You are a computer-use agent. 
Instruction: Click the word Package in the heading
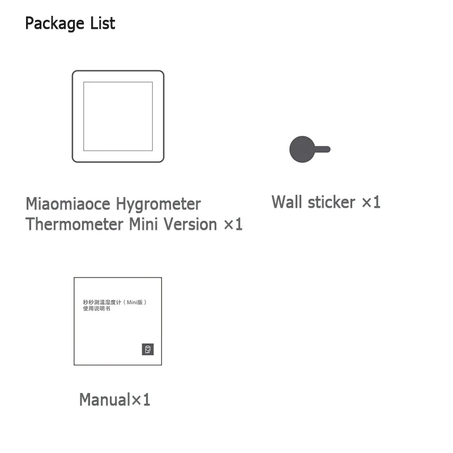pyautogui.click(x=54, y=24)
